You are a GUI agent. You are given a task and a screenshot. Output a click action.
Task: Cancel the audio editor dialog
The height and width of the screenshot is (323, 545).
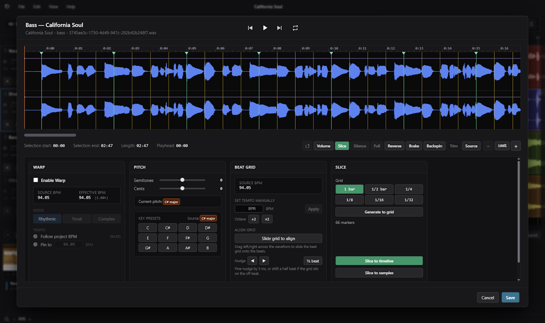coord(488,297)
